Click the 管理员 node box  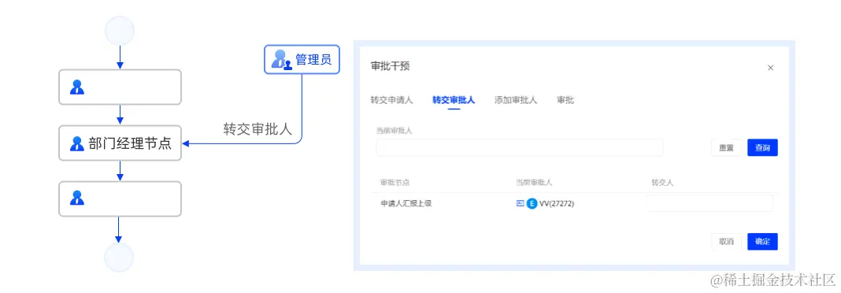coord(302,59)
